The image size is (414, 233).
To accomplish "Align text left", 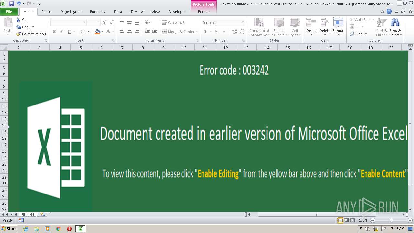I will 122,32.
